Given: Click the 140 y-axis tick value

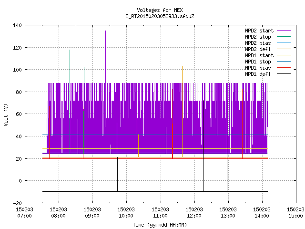Looking at the screenshot, I should pos(17,25).
